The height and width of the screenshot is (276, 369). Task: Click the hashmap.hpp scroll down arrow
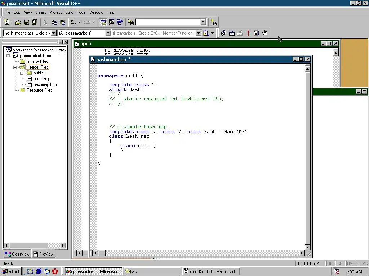point(307,247)
